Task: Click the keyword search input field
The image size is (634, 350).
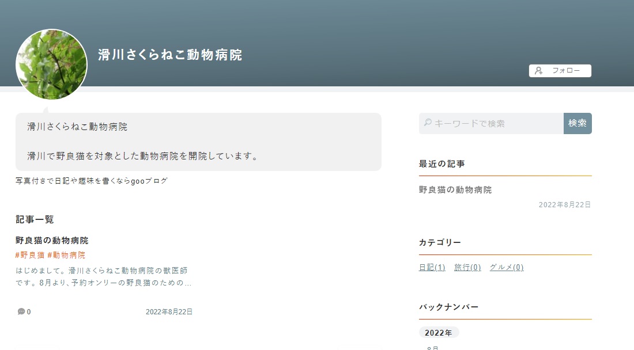Action: tap(490, 122)
